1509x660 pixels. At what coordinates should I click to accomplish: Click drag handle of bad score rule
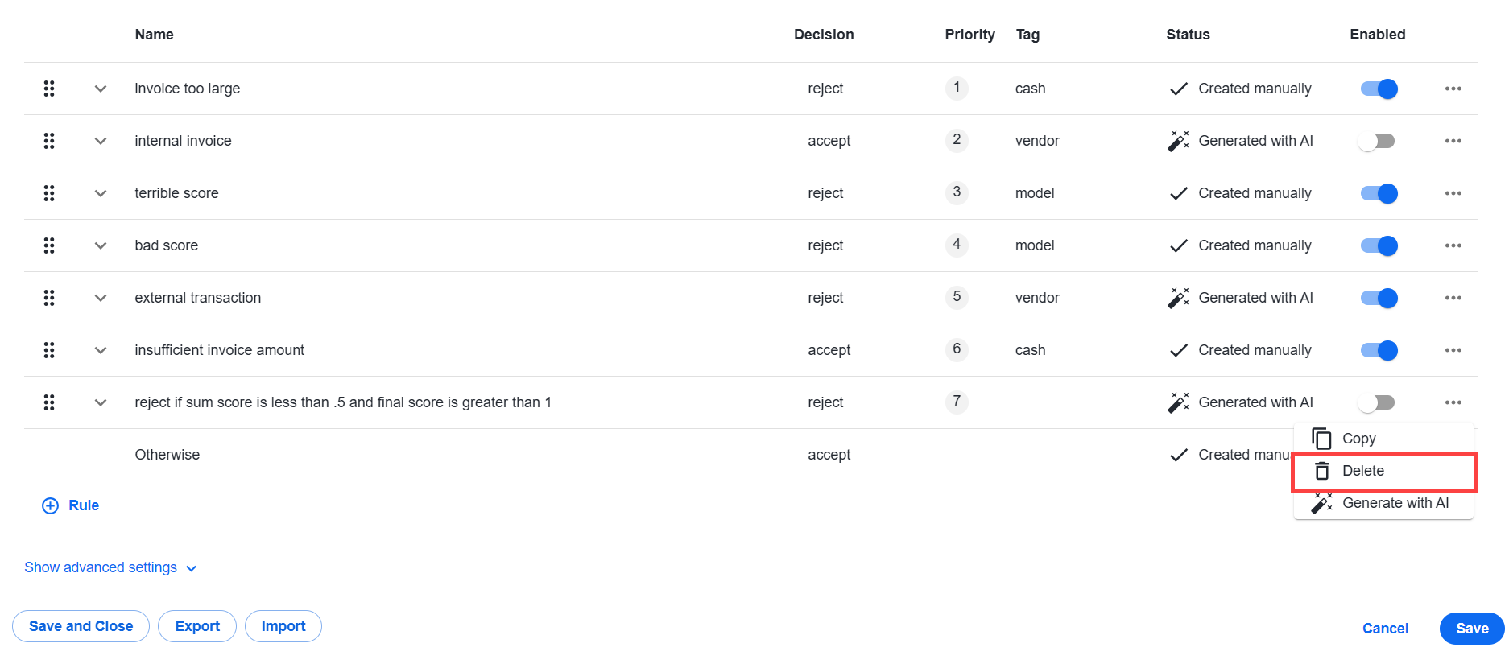[49, 245]
